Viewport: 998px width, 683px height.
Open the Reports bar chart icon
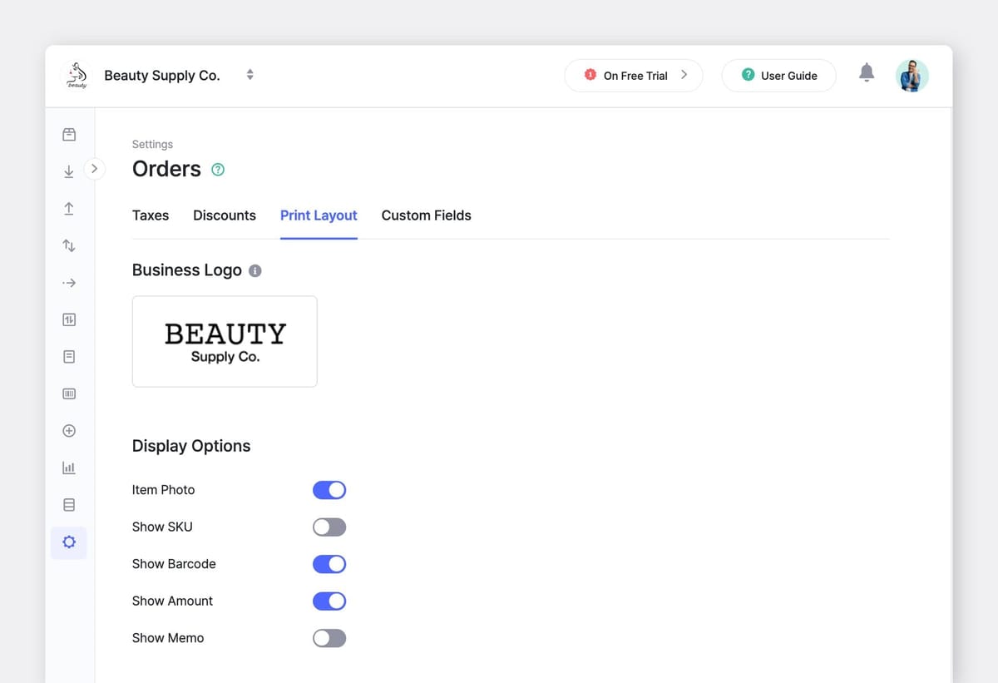coord(69,467)
